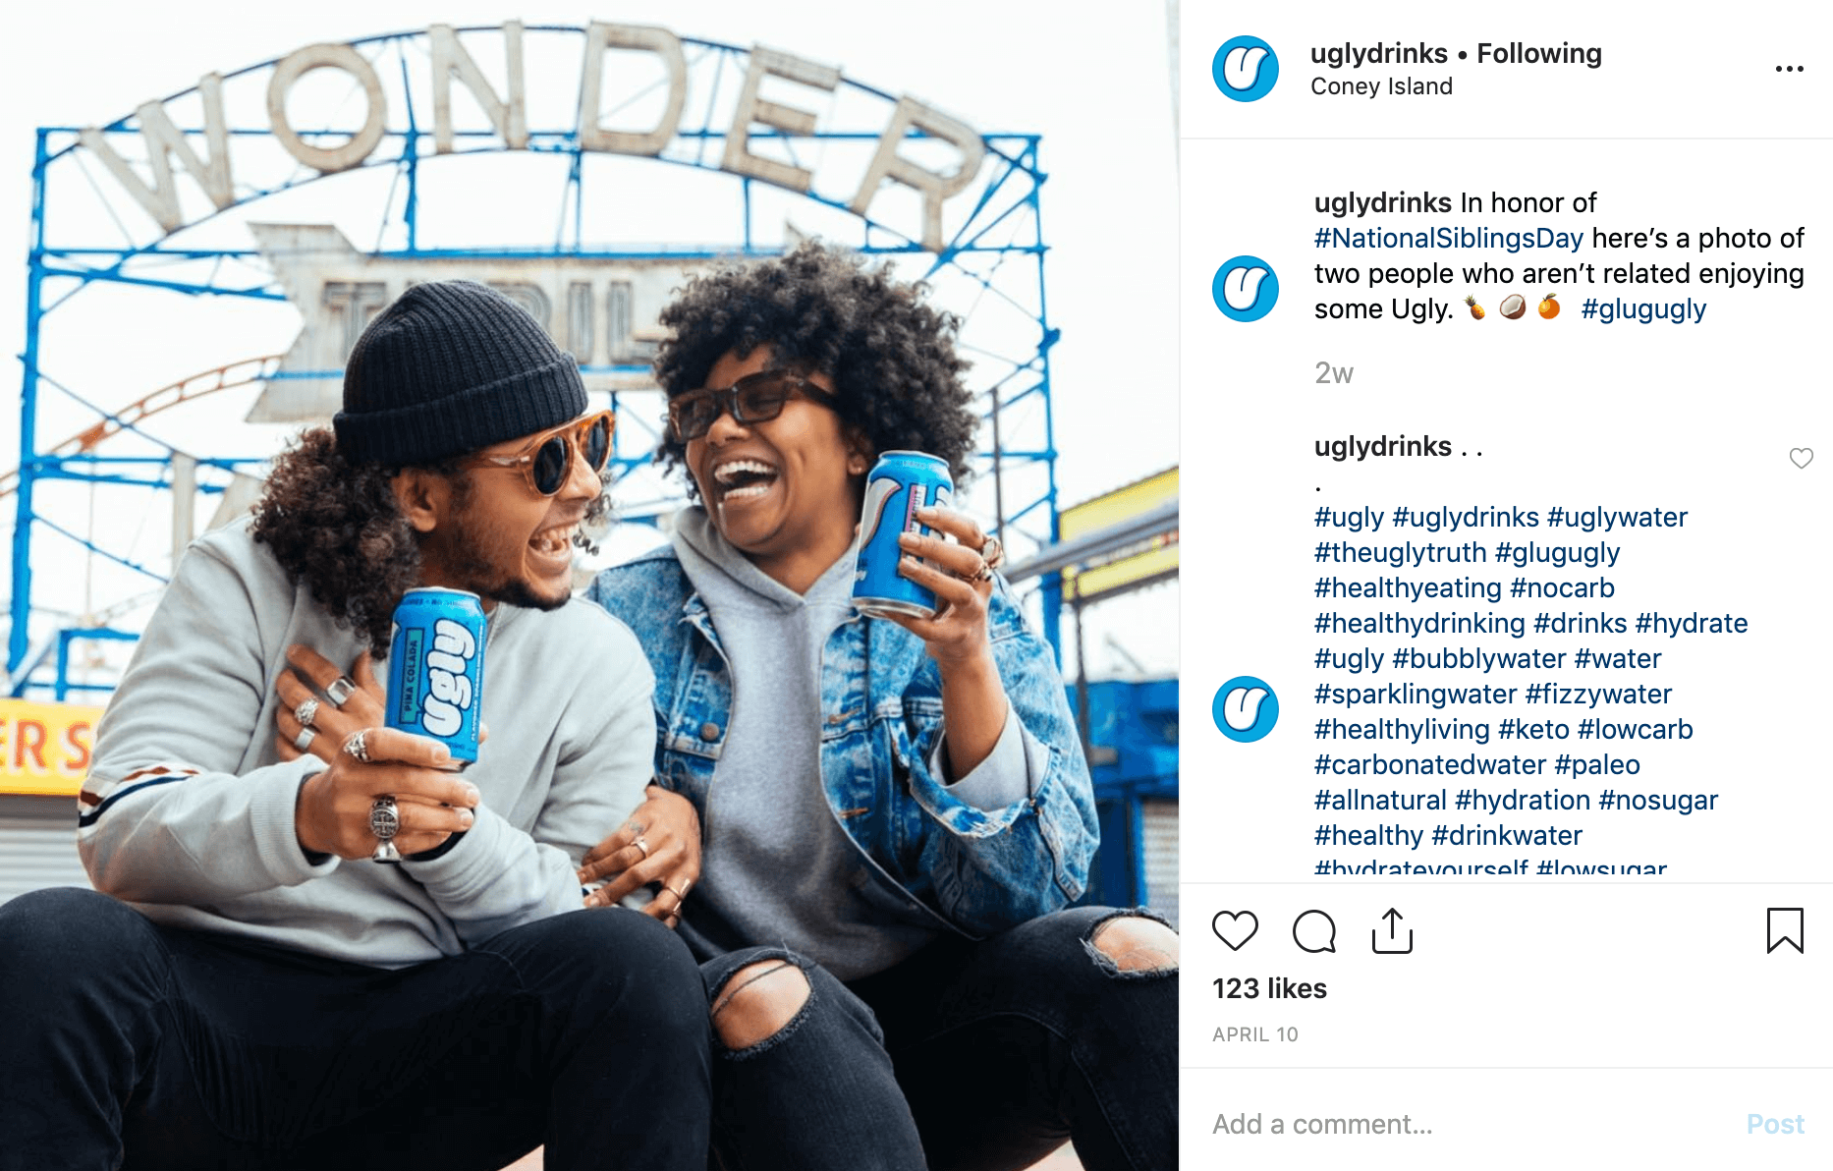Click the post photo of two people
Viewport: 1833px width, 1171px height.
pyautogui.click(x=589, y=585)
